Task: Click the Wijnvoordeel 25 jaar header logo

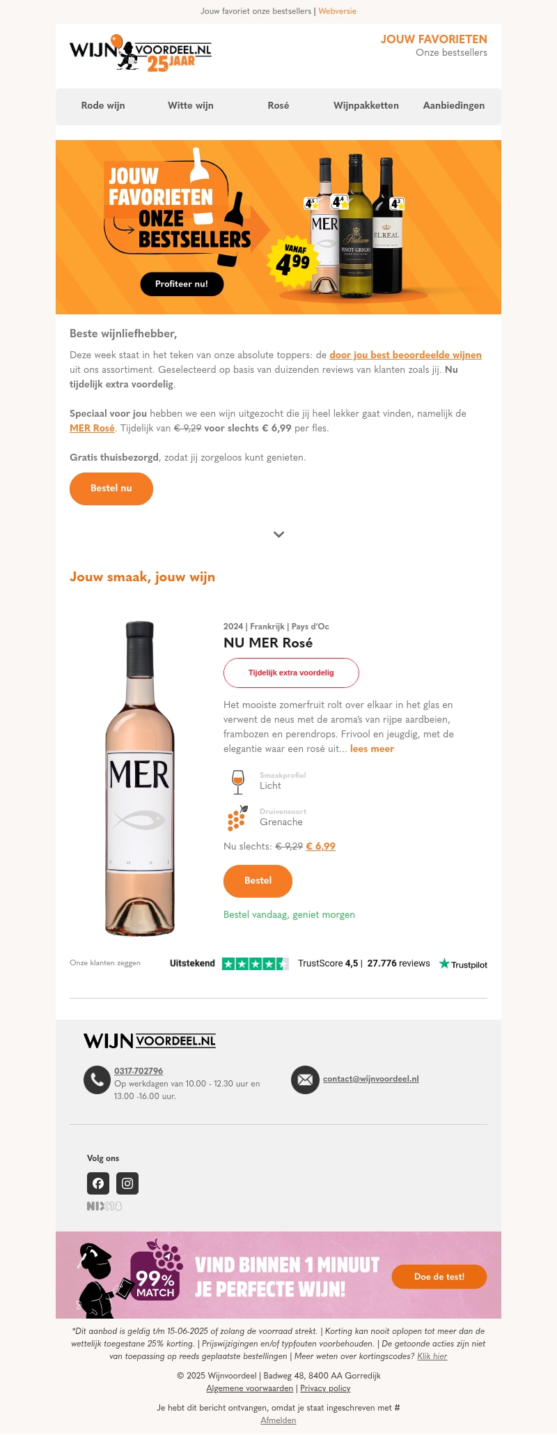Action: click(140, 54)
